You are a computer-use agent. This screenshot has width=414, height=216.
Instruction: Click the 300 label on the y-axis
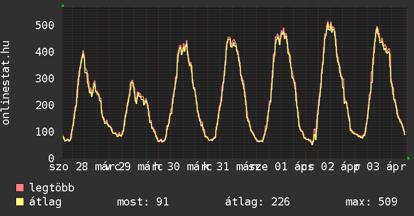(45, 78)
